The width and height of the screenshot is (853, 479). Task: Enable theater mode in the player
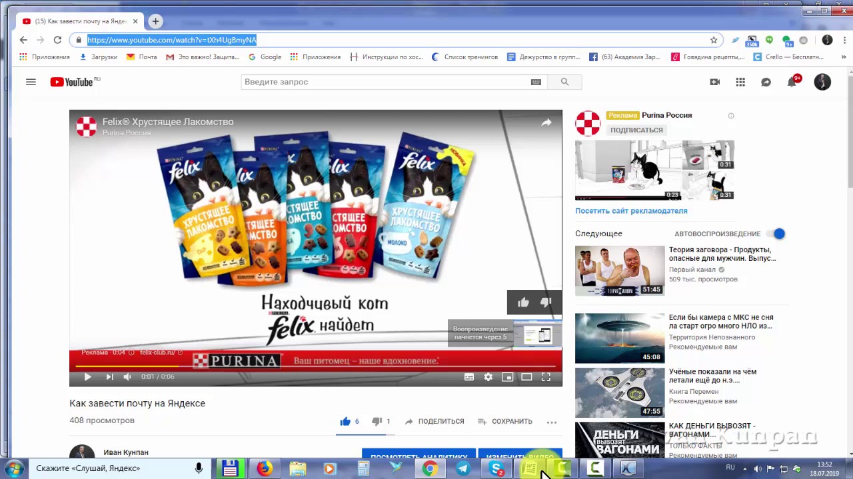526,377
